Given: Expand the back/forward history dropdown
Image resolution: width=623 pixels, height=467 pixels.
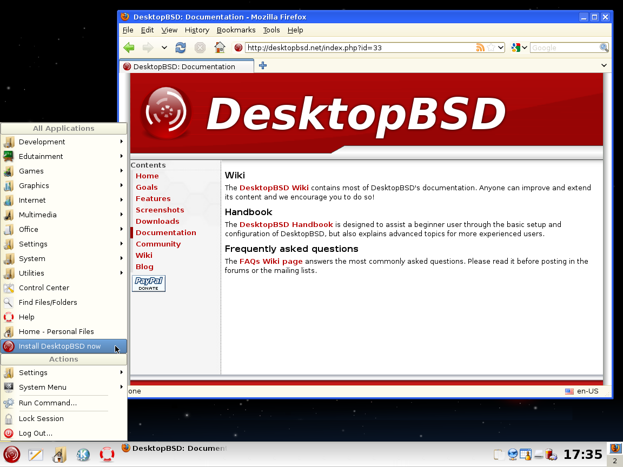Looking at the screenshot, I should (x=164, y=48).
